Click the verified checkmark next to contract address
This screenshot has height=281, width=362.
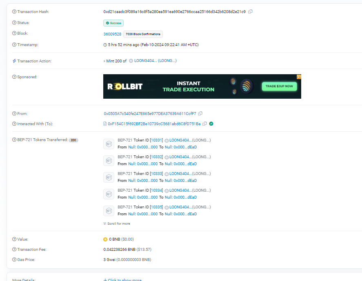pos(211,124)
